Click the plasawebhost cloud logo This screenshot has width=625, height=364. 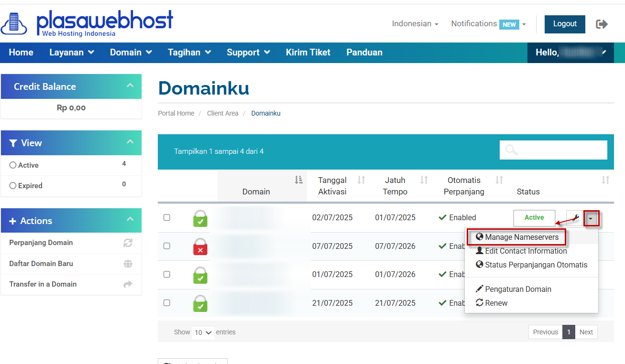tap(14, 23)
